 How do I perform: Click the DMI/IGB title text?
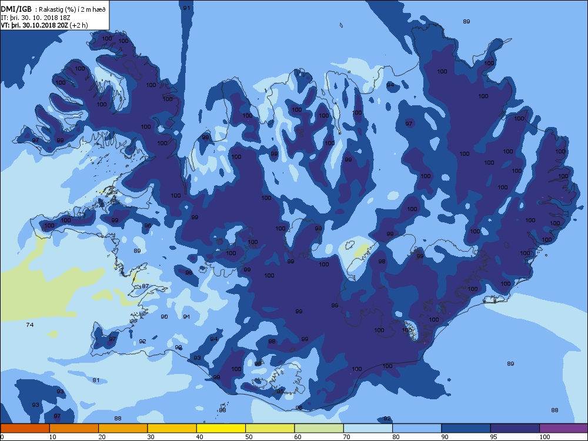click(x=16, y=9)
